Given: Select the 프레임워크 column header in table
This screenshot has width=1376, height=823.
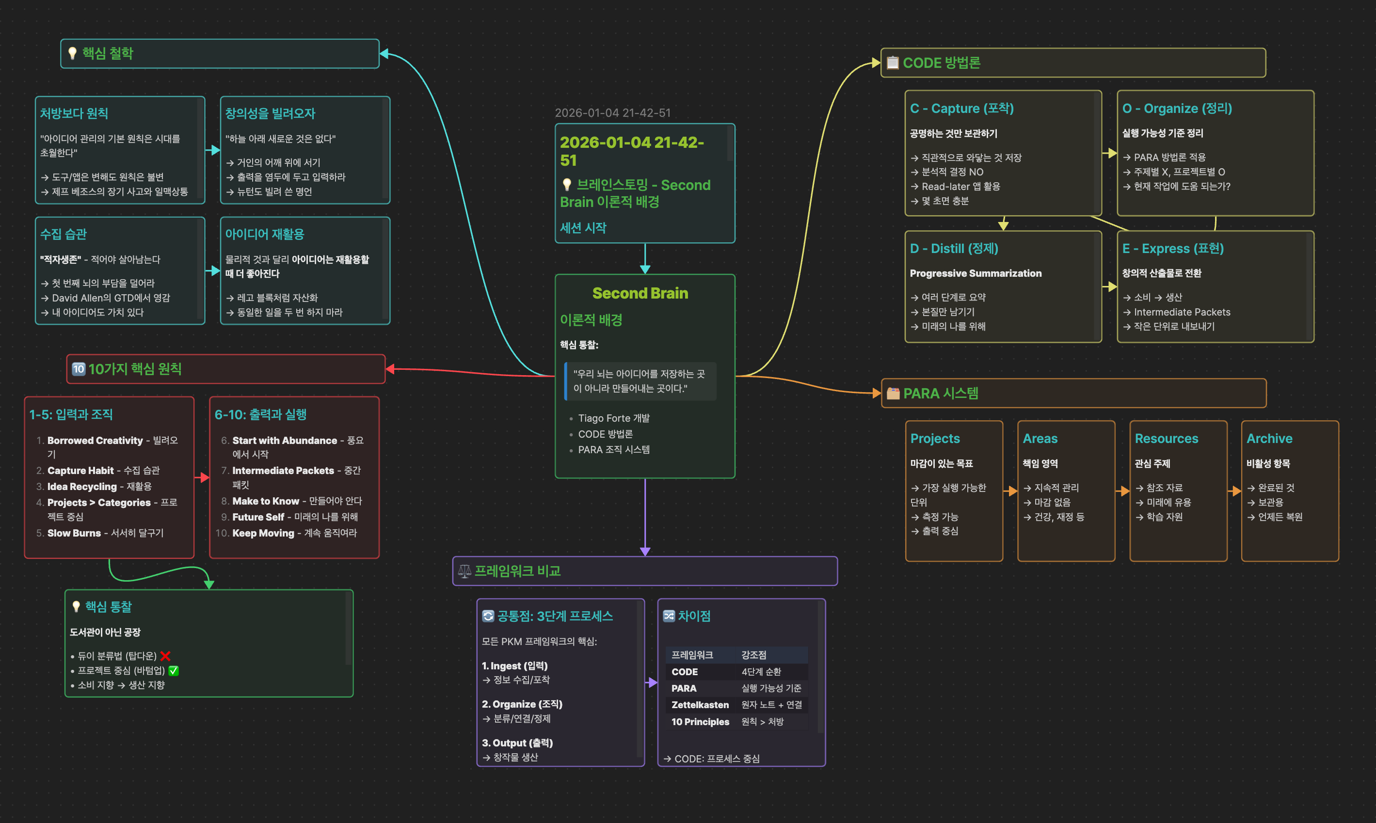Looking at the screenshot, I should pyautogui.click(x=692, y=655).
